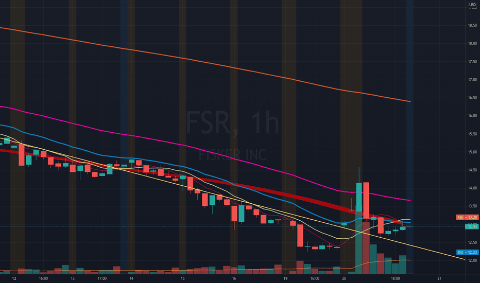Select the magenta moving average line
Image resolution: width=480 pixels, height=283 pixels.
[x=233, y=159]
